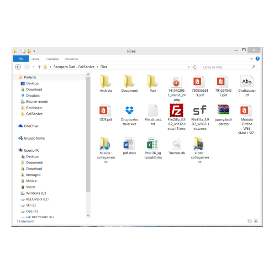Select the Thumbs.db file

click(176, 147)
